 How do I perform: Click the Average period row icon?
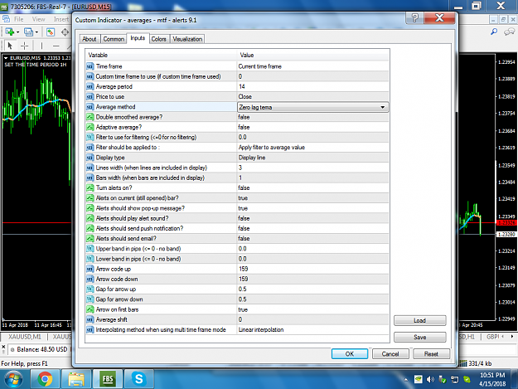90,86
